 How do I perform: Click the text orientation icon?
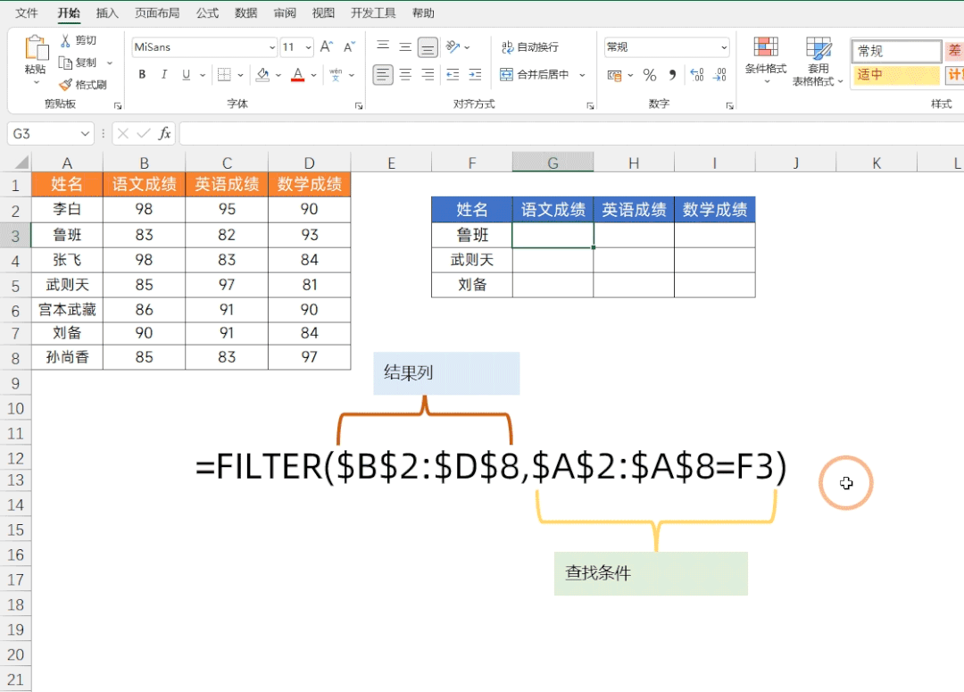point(453,46)
